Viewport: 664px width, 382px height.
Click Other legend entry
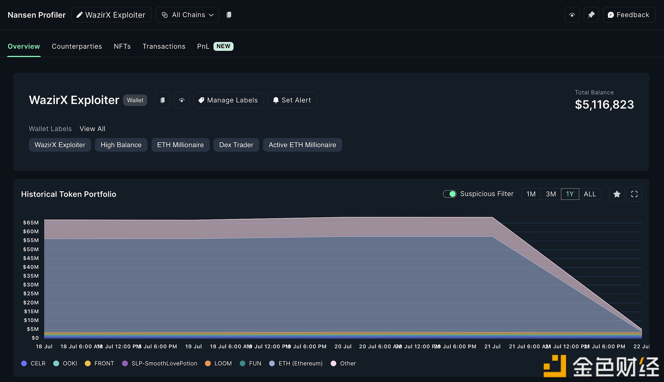(x=343, y=363)
